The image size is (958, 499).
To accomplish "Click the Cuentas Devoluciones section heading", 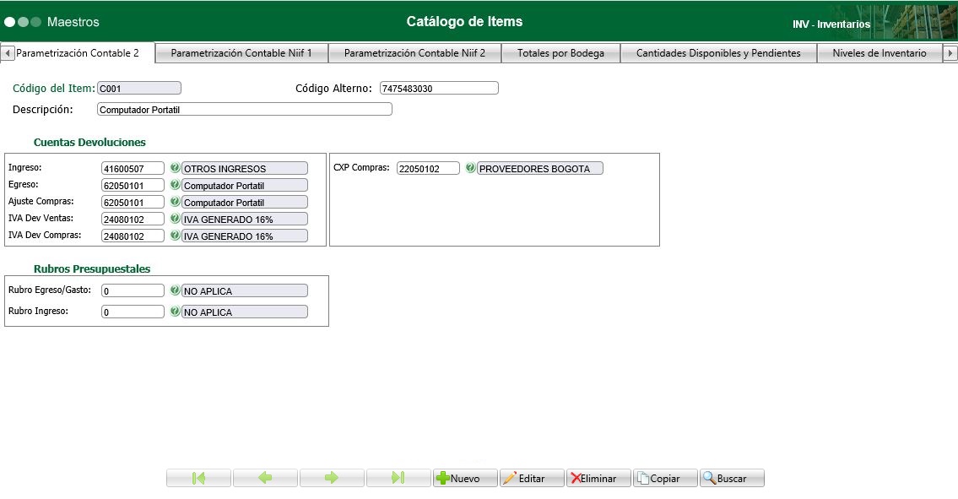I will (89, 143).
